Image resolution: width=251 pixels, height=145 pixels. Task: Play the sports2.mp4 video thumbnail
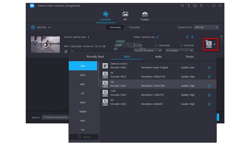(x=45, y=45)
